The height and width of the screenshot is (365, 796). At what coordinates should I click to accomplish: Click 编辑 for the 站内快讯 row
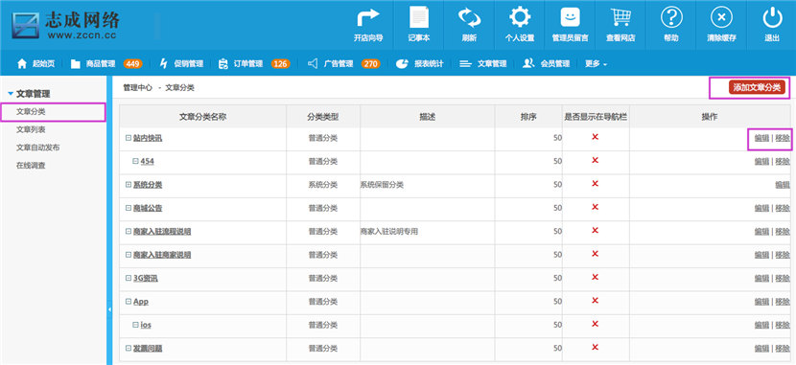761,138
